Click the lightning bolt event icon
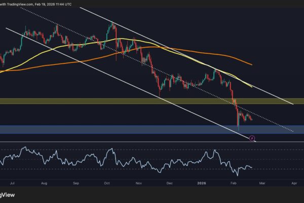 click(252, 138)
